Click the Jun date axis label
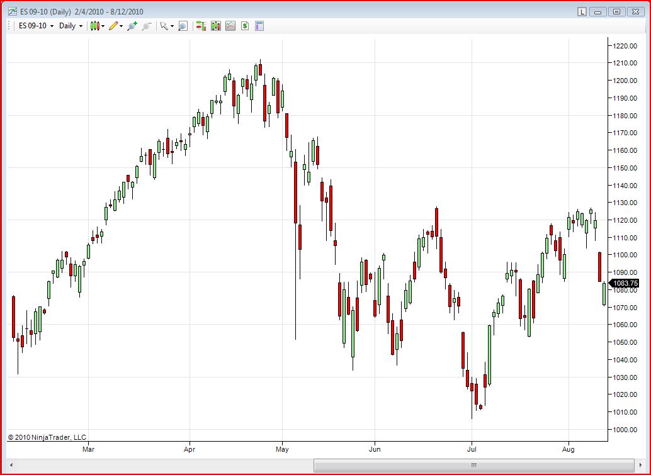The image size is (651, 475). pos(375,449)
